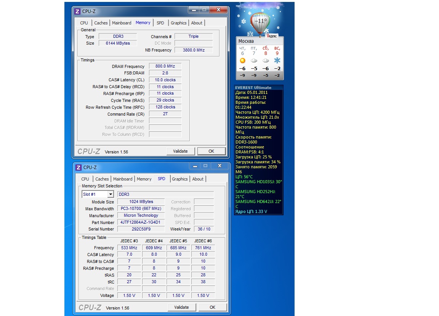Click the cloud icon for Friday forecast
The height and width of the screenshot is (316, 439).
(254, 61)
